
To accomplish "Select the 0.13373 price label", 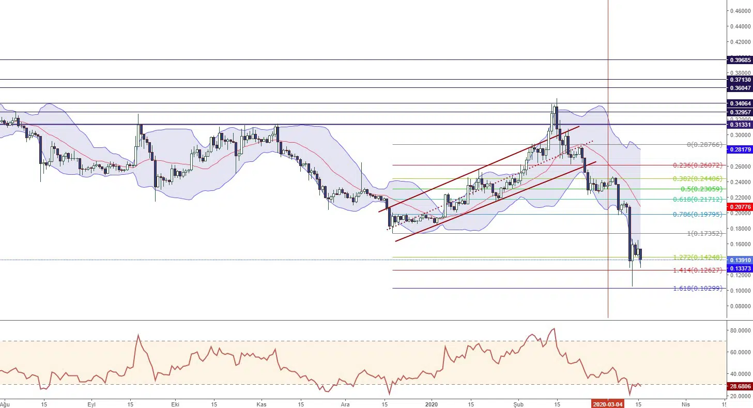I will (x=739, y=268).
